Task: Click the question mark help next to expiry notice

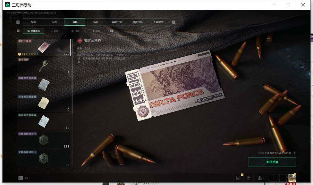Action: [x=294, y=153]
